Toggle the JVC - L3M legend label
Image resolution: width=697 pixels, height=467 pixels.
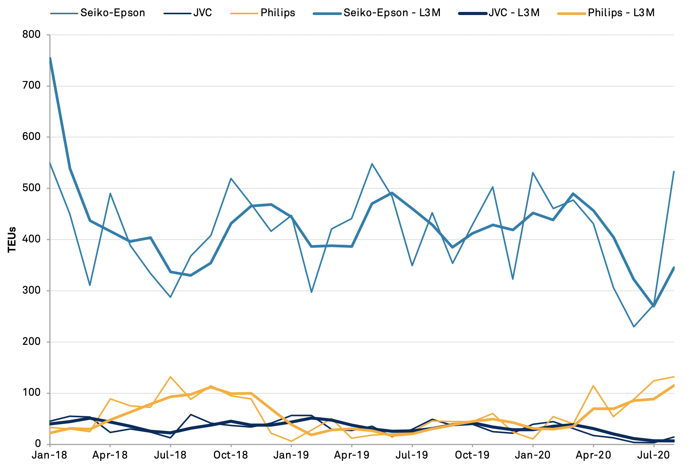pos(514,13)
